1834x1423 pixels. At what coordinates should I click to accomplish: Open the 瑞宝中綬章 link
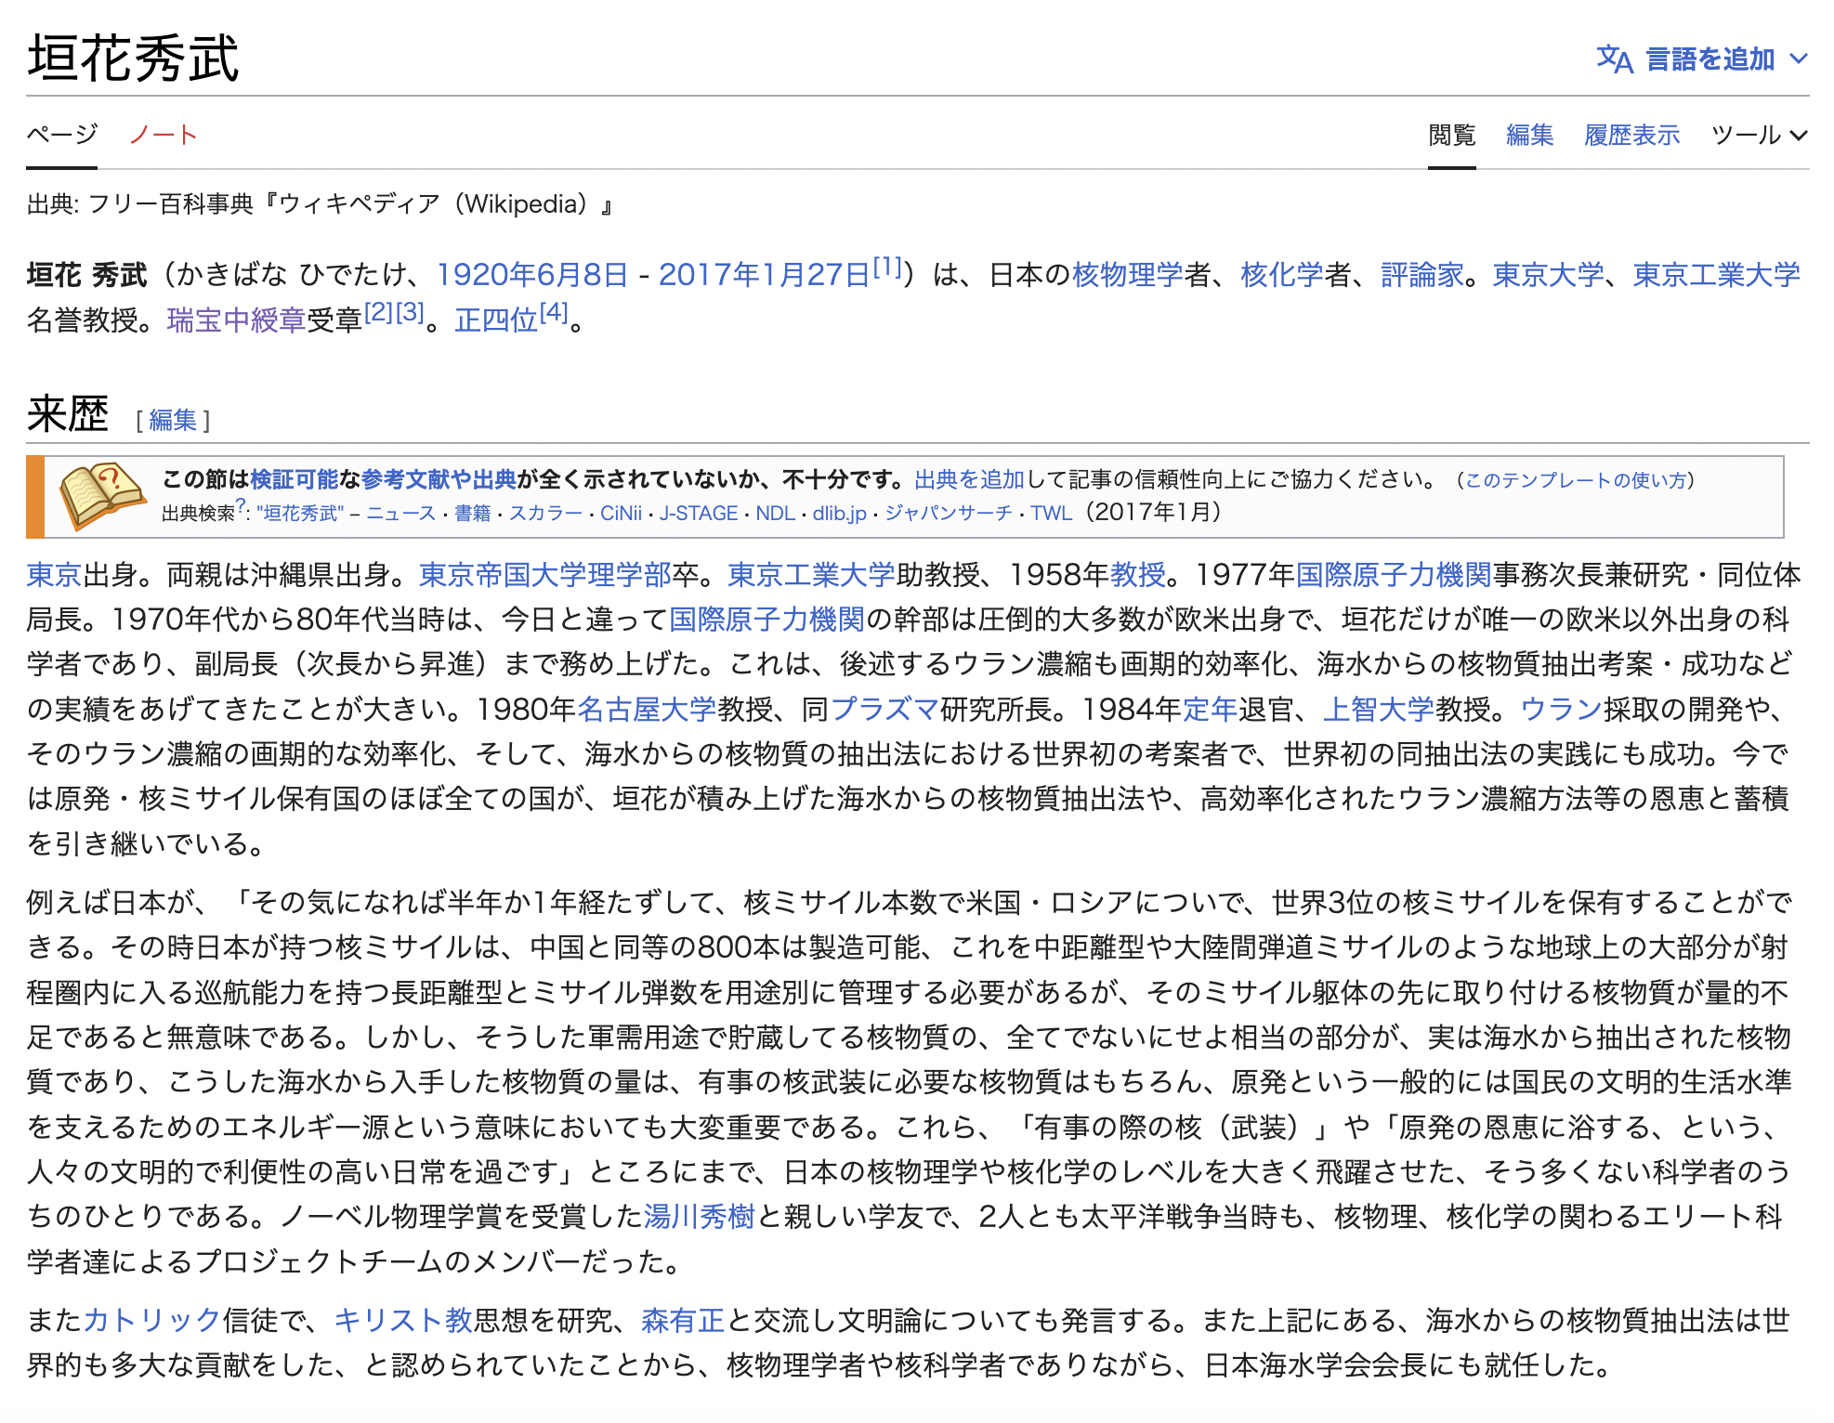236,320
